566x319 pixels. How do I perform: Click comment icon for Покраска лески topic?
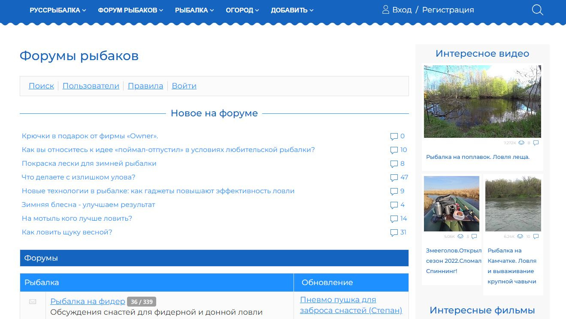pos(394,164)
